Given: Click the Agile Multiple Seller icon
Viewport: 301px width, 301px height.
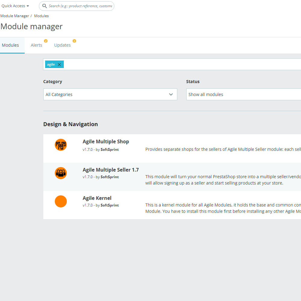Looking at the screenshot, I should click(x=61, y=173).
